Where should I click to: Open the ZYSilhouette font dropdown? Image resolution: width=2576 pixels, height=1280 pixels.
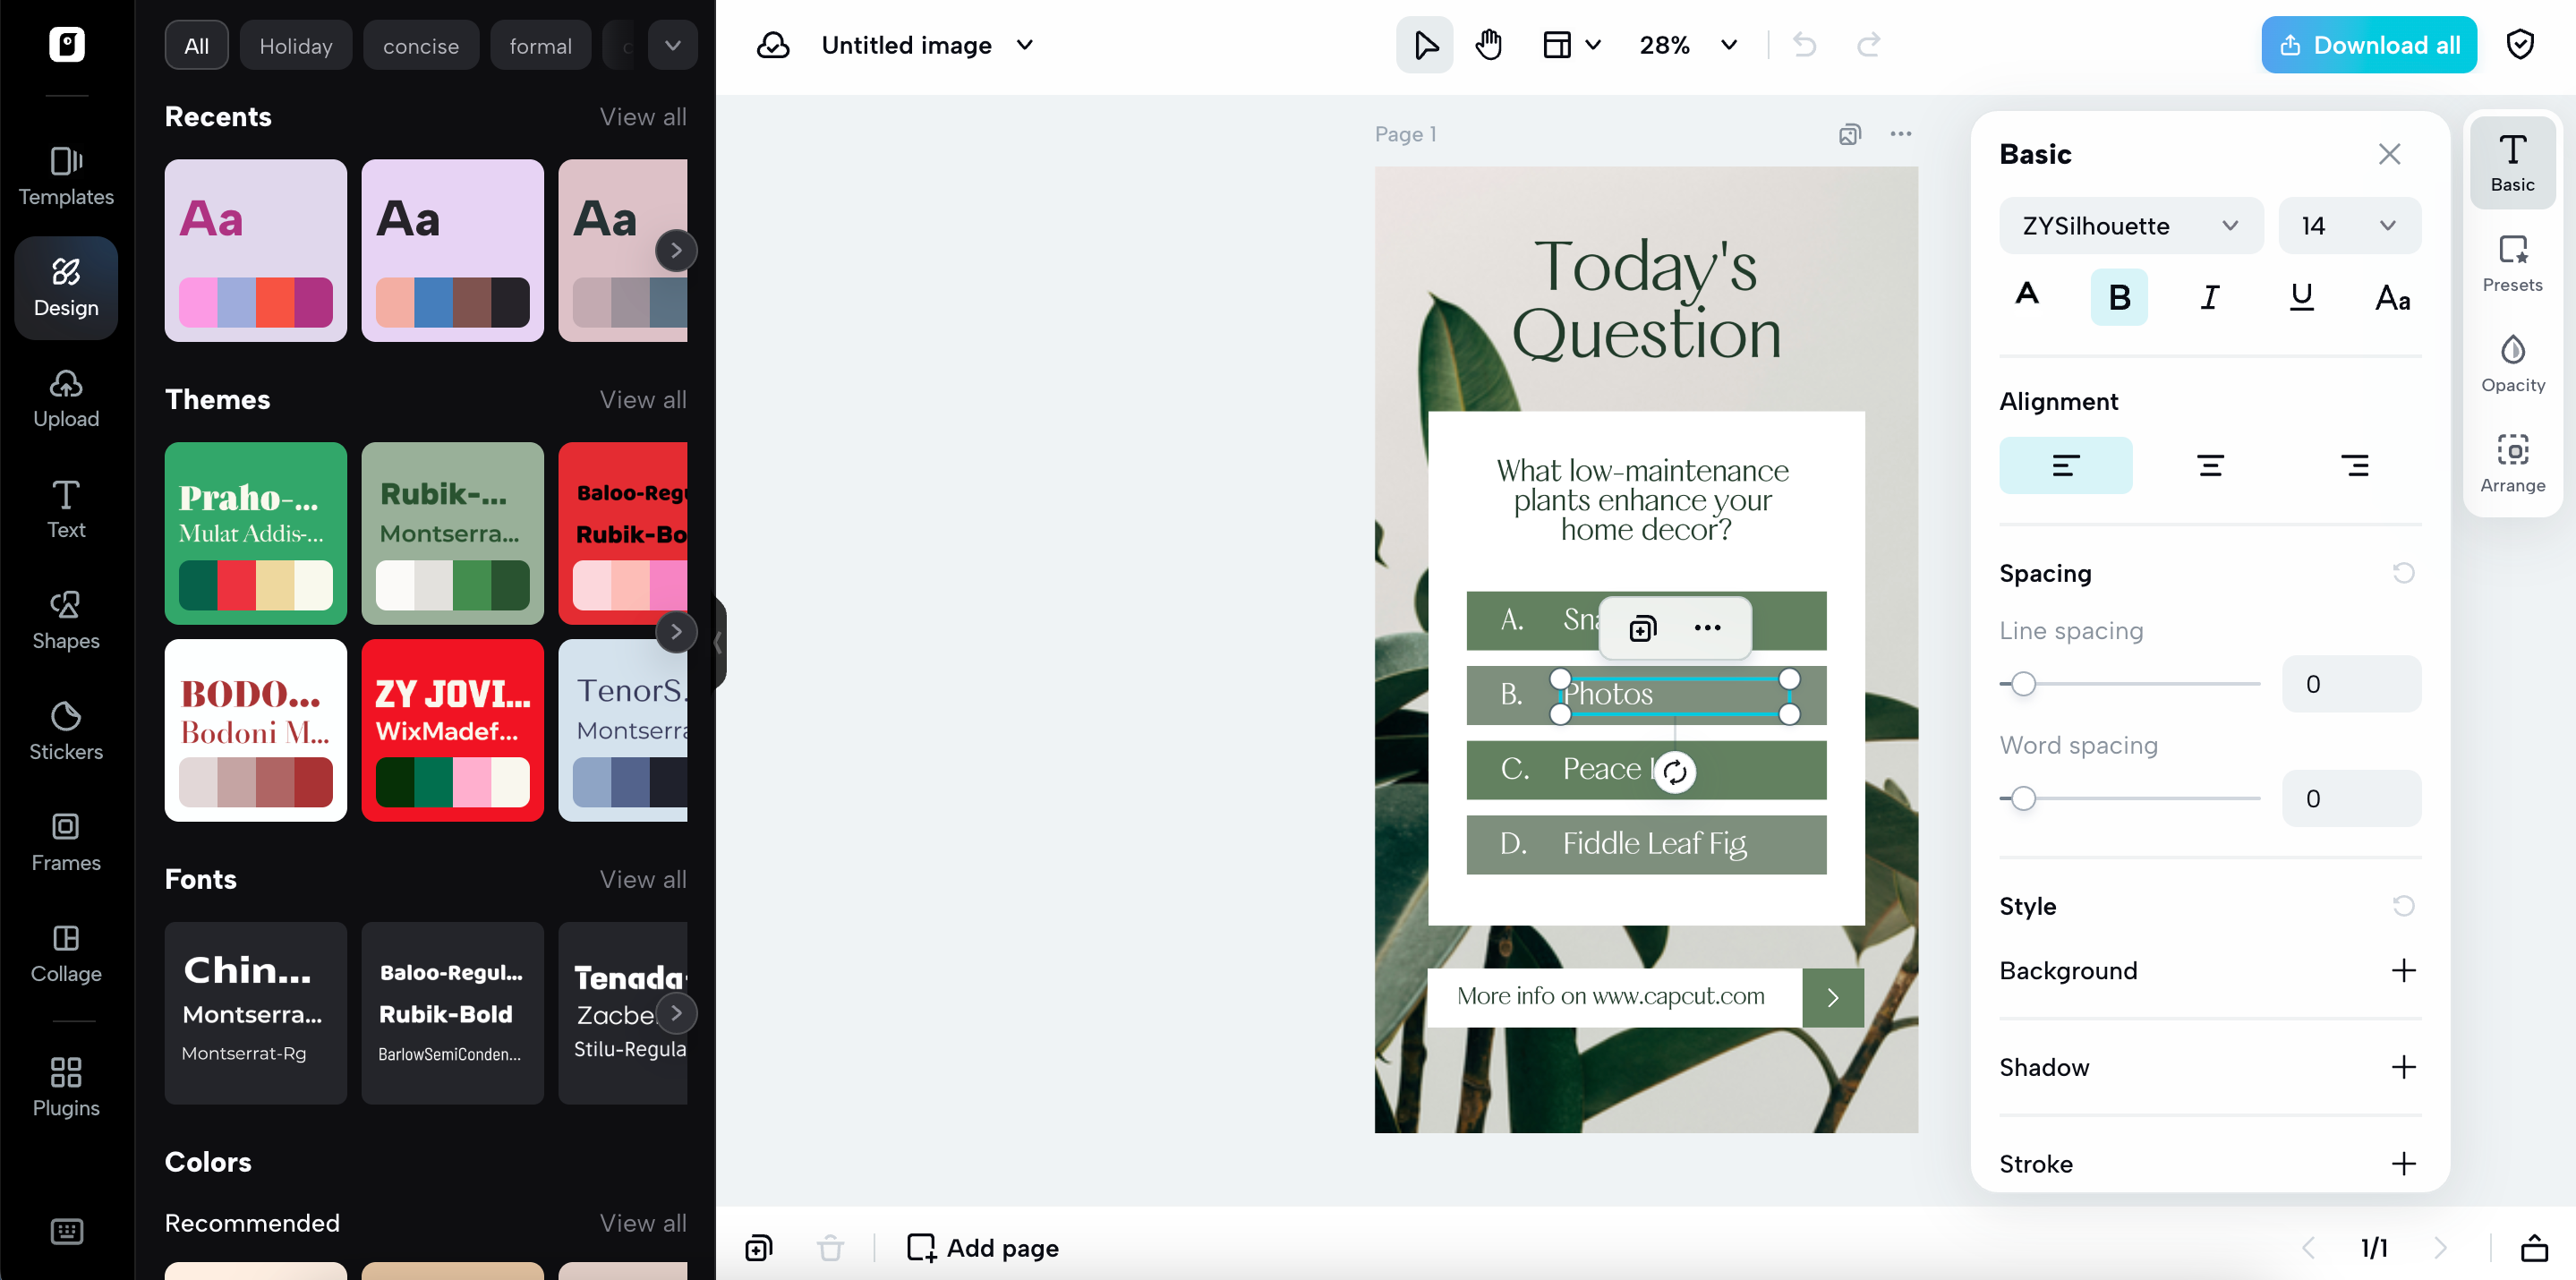(2130, 225)
